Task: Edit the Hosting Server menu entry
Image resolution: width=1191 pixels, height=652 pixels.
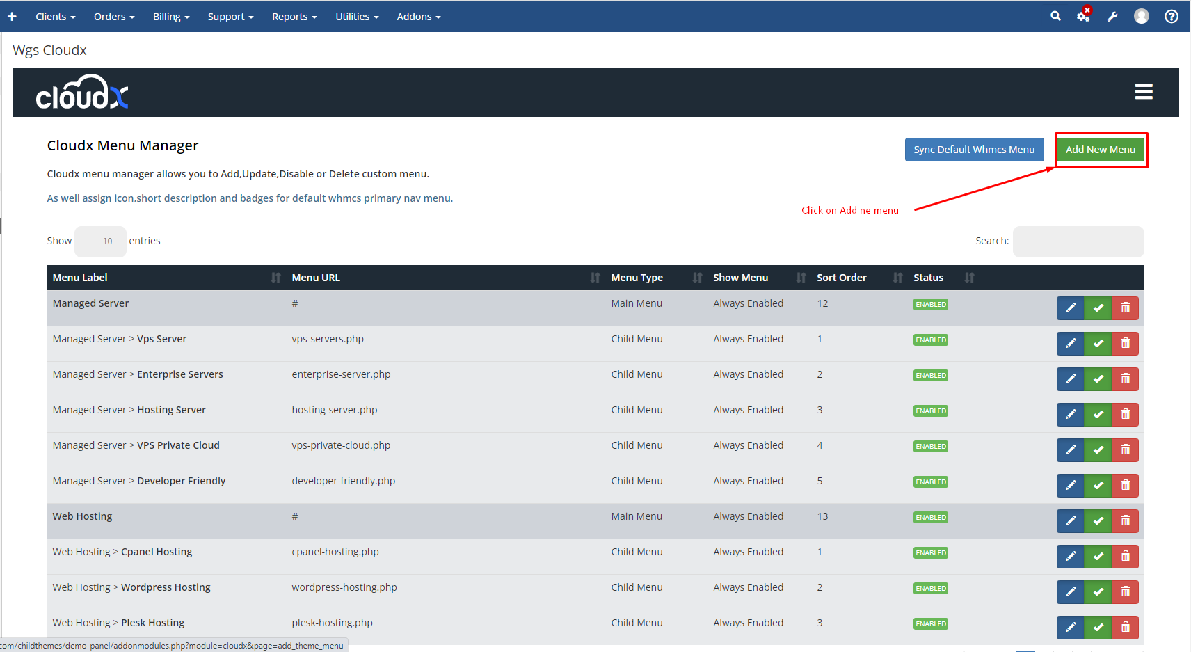Action: (x=1071, y=415)
